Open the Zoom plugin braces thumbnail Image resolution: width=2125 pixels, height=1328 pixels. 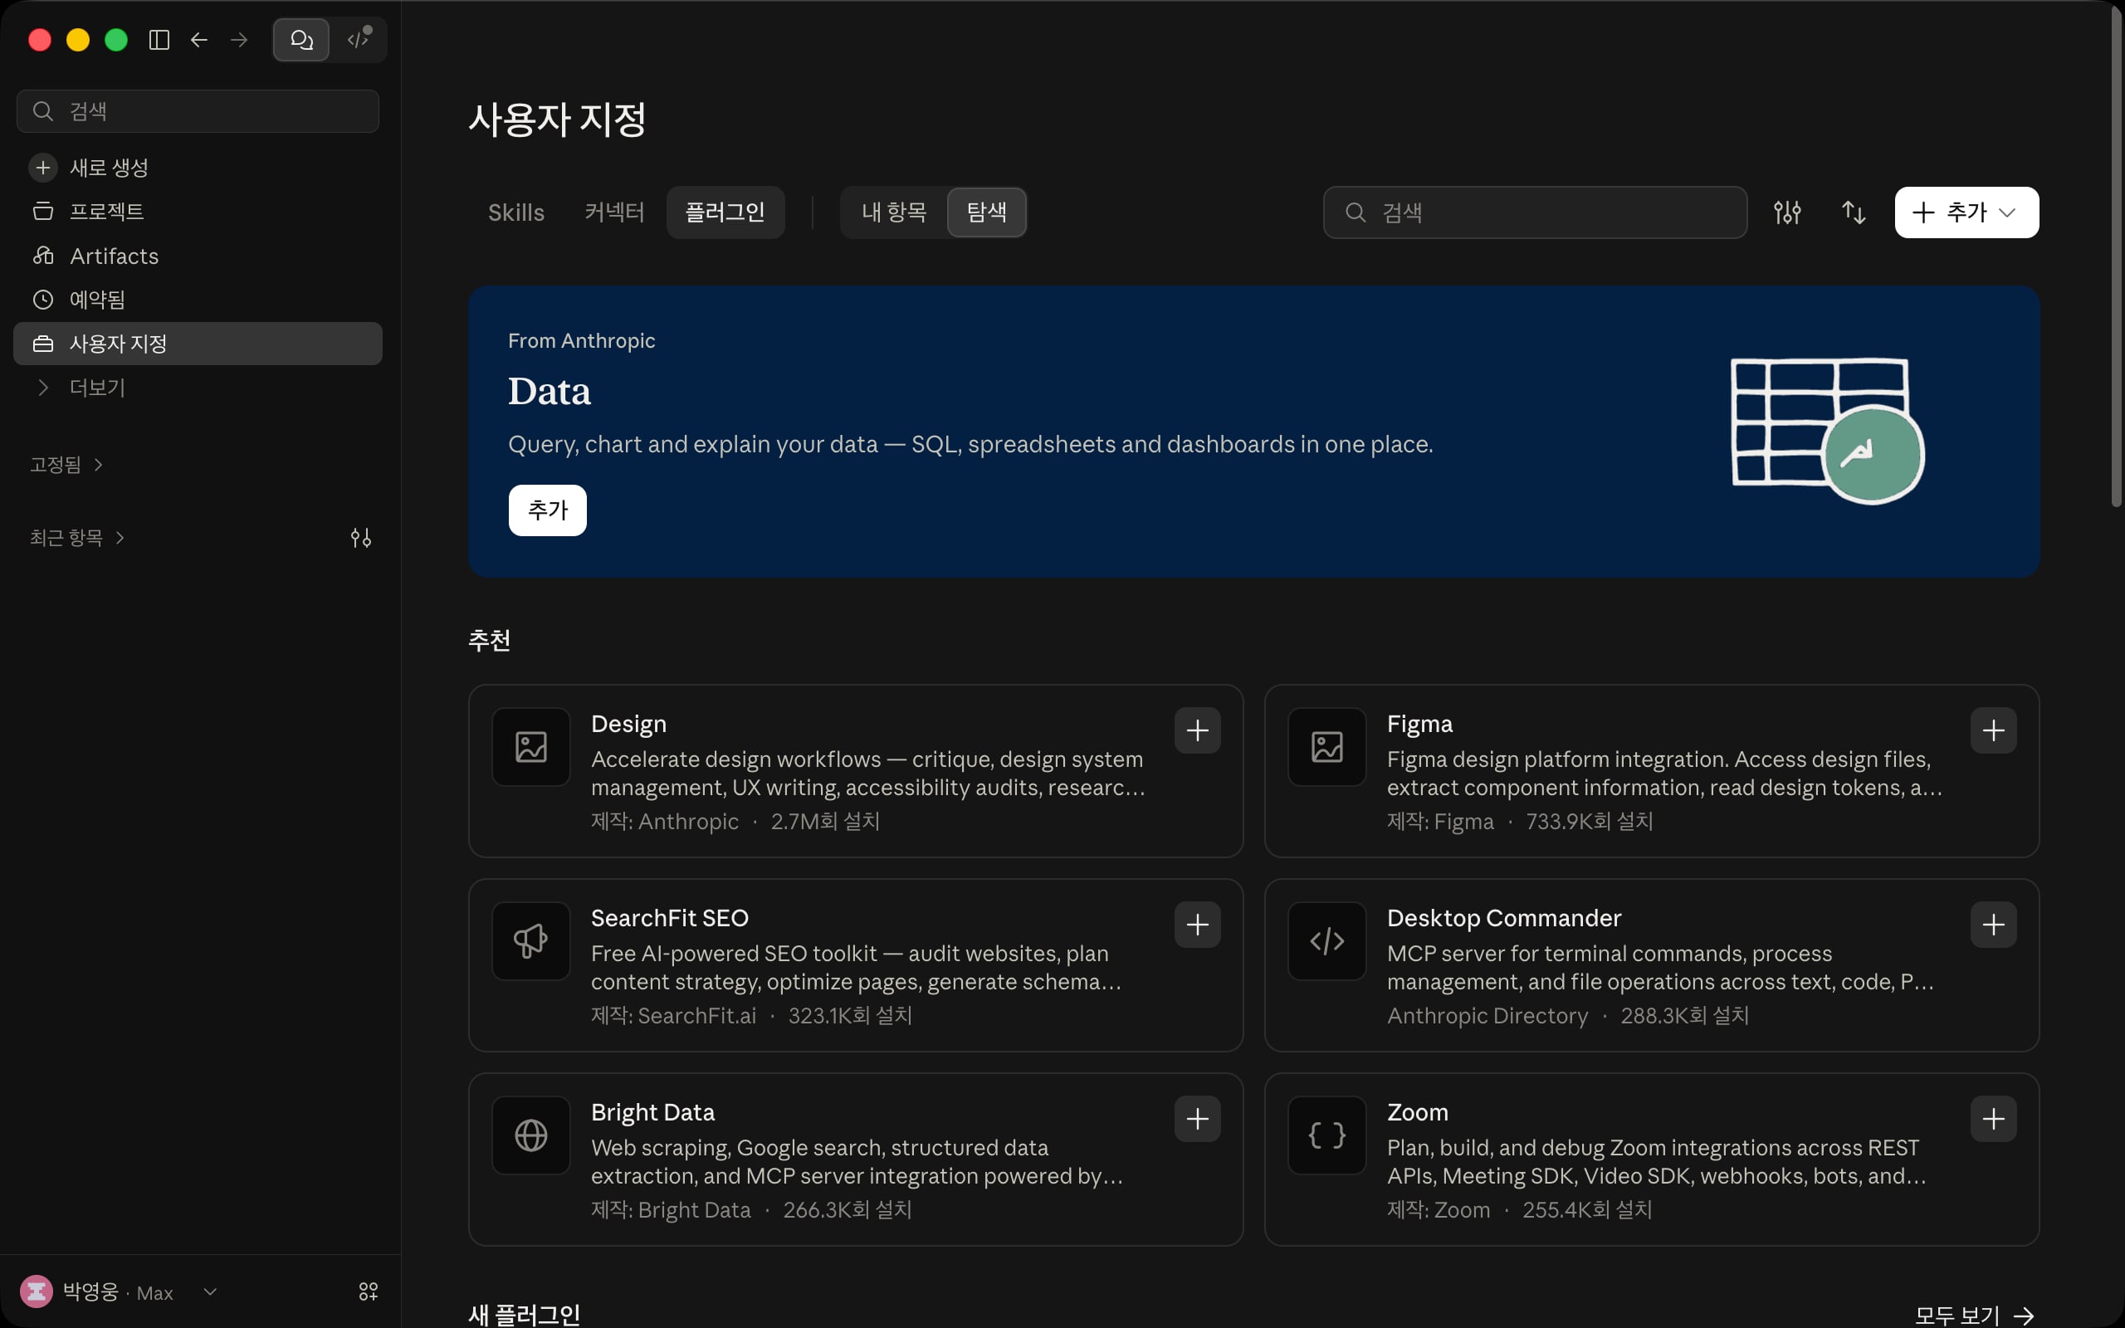1326,1135
